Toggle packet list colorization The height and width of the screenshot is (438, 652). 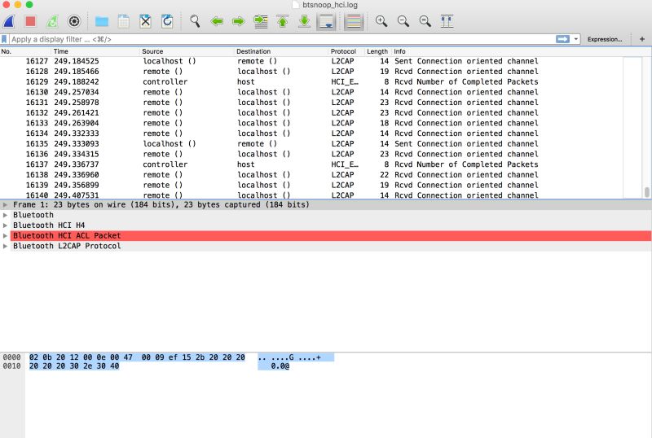(354, 22)
